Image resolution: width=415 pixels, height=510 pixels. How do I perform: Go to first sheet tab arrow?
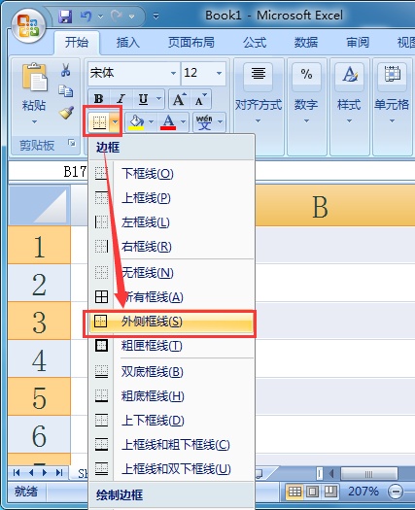(17, 472)
